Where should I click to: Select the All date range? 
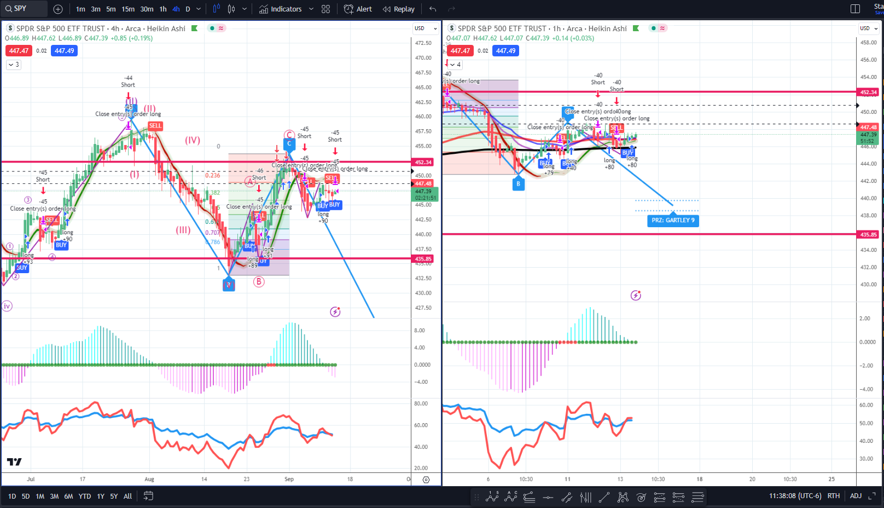127,497
